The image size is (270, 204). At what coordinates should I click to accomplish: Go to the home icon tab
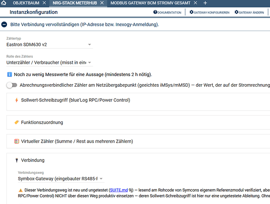click(4, 3)
